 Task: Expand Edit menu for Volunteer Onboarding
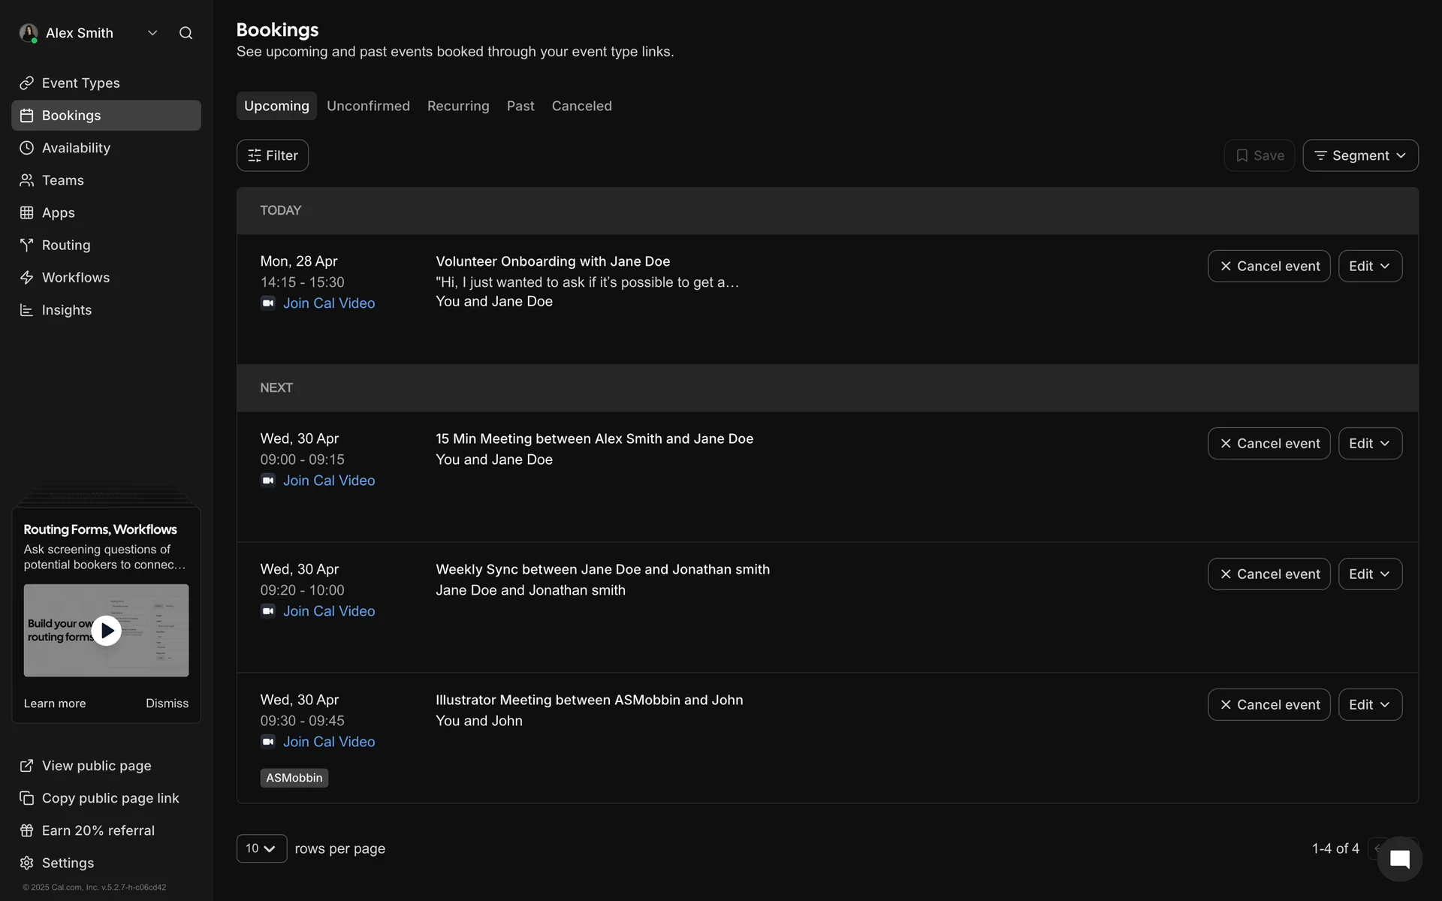click(x=1369, y=267)
